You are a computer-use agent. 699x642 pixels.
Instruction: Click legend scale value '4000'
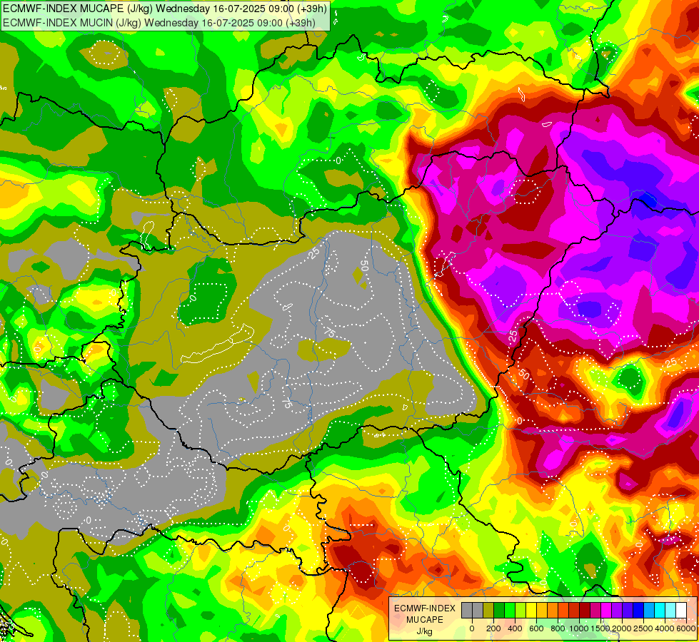664,628
